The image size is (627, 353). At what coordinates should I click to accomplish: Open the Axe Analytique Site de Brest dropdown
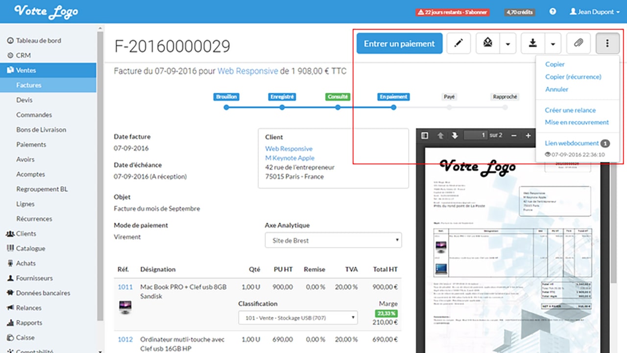334,241
